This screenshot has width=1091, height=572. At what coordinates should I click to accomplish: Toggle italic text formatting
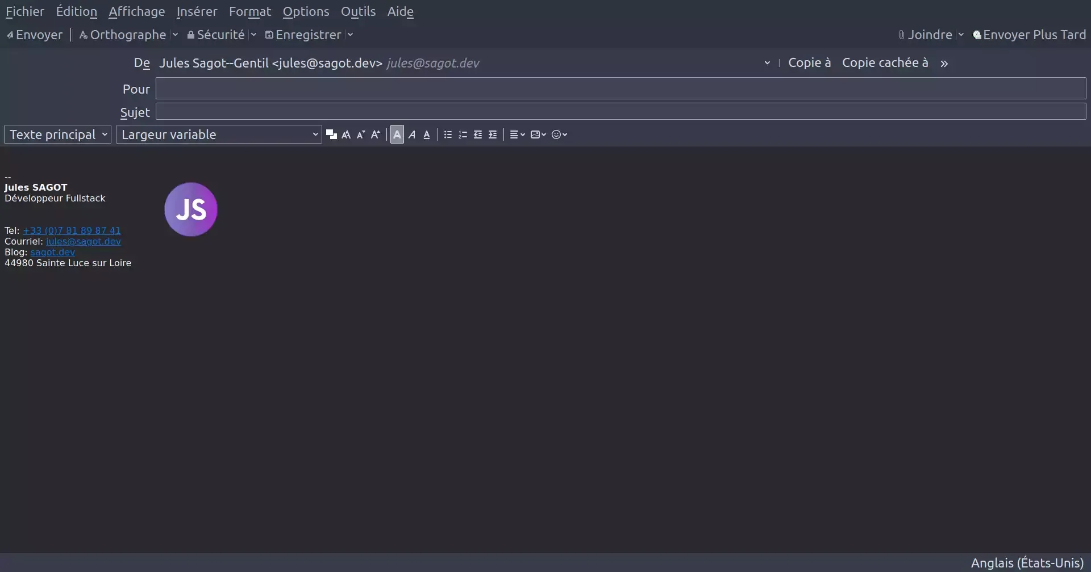pyautogui.click(x=412, y=135)
